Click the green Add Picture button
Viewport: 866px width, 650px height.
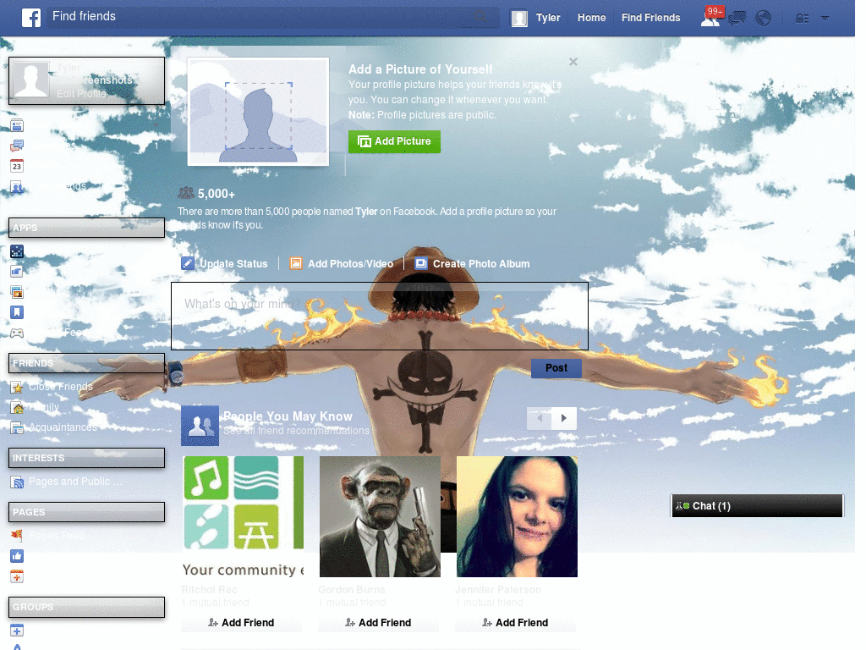394,141
